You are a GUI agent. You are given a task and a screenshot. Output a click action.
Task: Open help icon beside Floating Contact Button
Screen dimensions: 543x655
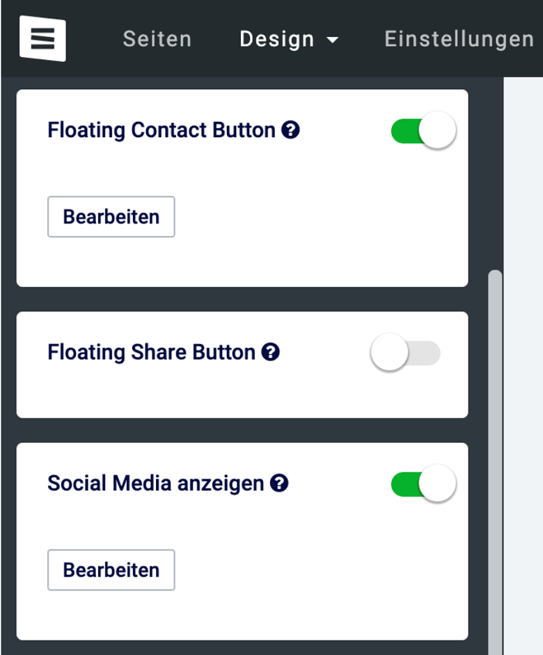click(290, 130)
